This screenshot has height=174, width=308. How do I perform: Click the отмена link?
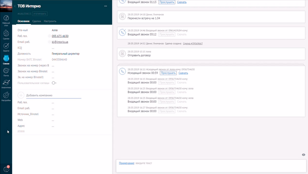click(21, 131)
